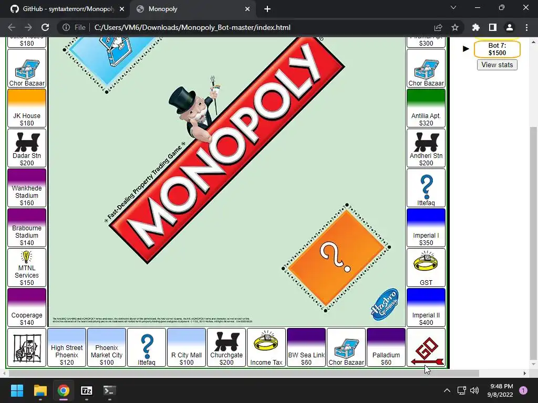Click the left column Chor Bazaar chest

coord(27,69)
